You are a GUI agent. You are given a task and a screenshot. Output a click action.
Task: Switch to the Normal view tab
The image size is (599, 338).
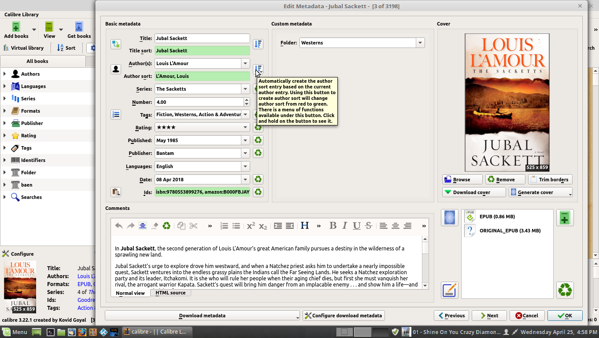[130, 293]
